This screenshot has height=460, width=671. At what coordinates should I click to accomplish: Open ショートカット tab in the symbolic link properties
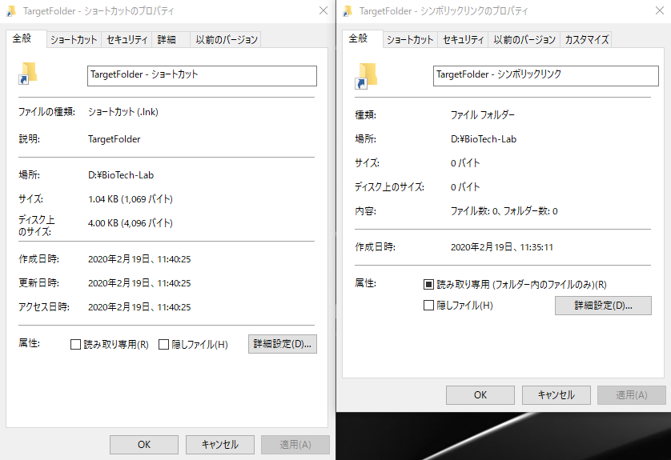coord(410,40)
